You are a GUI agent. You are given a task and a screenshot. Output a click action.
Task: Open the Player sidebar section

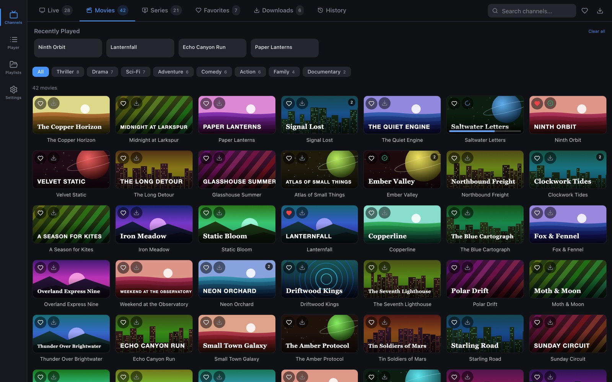click(13, 42)
